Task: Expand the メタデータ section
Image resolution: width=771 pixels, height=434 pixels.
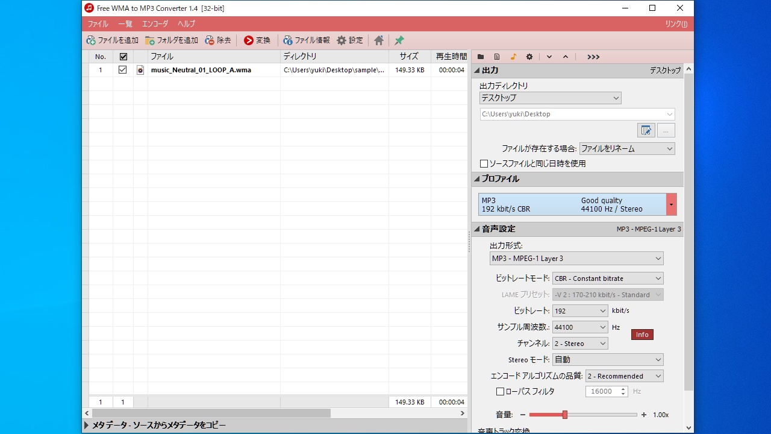Action: tap(86, 426)
